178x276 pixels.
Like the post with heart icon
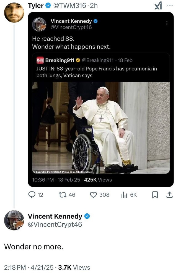click(93, 195)
